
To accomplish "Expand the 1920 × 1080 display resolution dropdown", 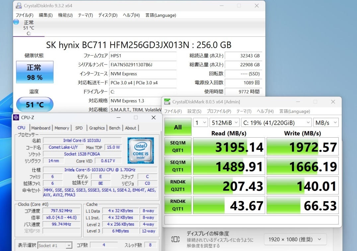I will click(x=295, y=239).
